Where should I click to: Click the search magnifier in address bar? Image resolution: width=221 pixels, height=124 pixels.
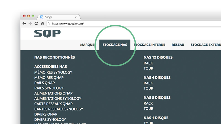tap(49, 23)
